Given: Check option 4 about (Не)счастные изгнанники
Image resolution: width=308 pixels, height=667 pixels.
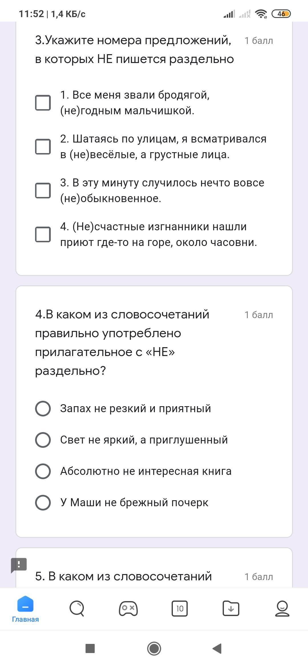Looking at the screenshot, I should (x=43, y=234).
